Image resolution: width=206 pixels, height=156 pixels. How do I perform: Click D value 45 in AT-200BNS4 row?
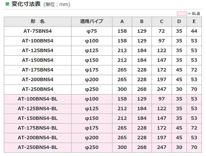click(x=179, y=79)
